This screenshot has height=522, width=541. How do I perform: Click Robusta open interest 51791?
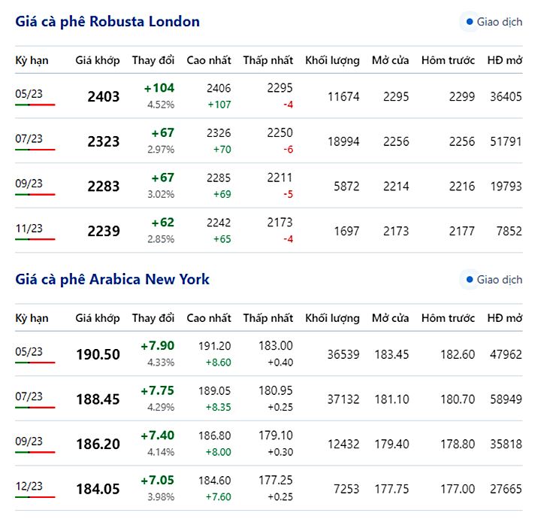506,141
